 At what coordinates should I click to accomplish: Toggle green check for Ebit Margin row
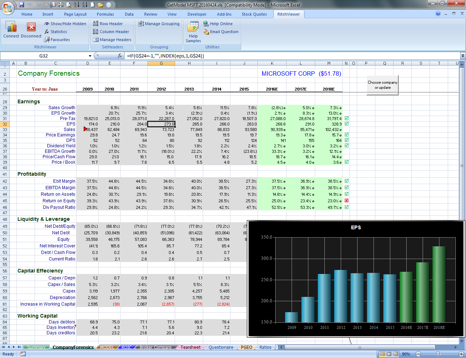pos(347,181)
